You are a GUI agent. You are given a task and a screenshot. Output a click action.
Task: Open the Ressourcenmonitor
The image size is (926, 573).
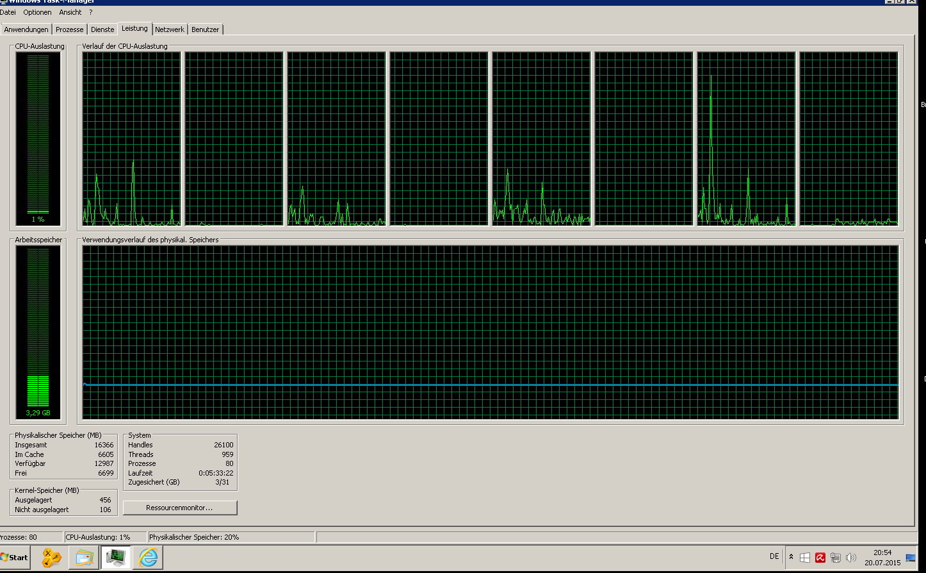point(180,508)
